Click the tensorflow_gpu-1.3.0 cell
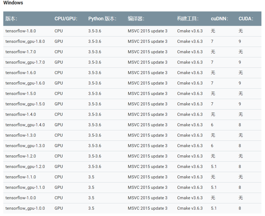 (x=25, y=146)
